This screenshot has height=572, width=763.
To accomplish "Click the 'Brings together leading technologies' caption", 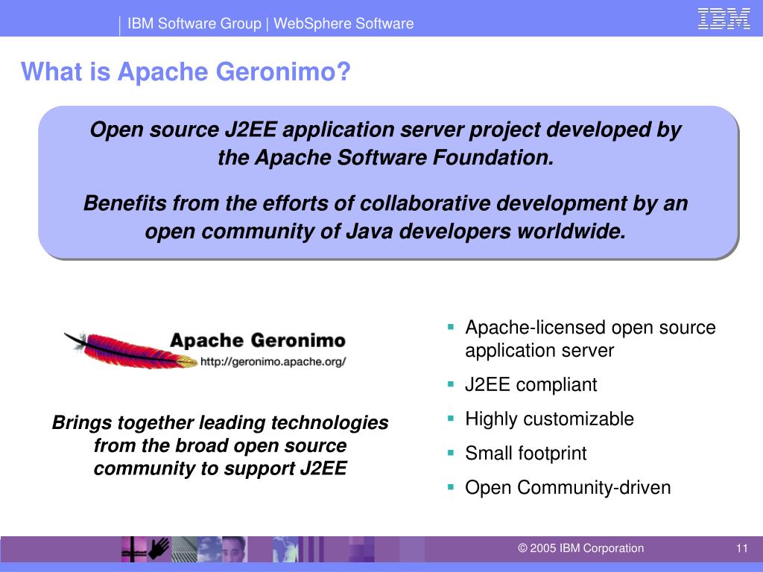I will click(x=220, y=445).
